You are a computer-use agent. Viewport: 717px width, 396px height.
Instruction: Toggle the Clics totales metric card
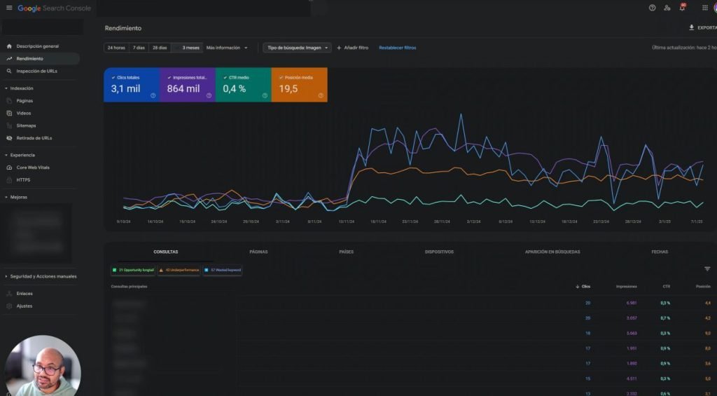tap(132, 85)
